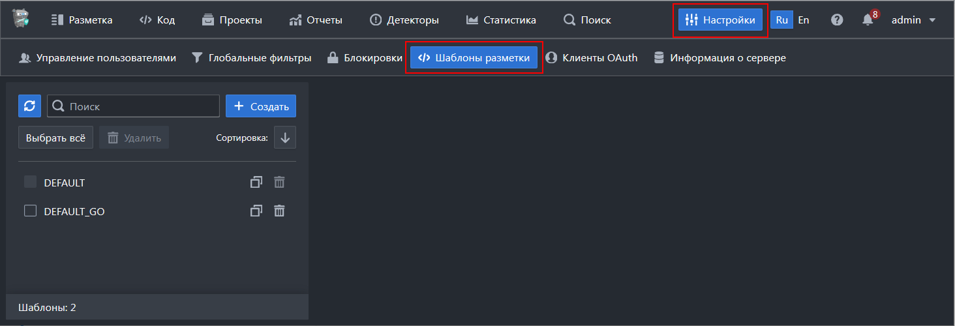Check the DEFAULT template checkbox
Viewport: 955px width, 326px height.
[x=30, y=183]
